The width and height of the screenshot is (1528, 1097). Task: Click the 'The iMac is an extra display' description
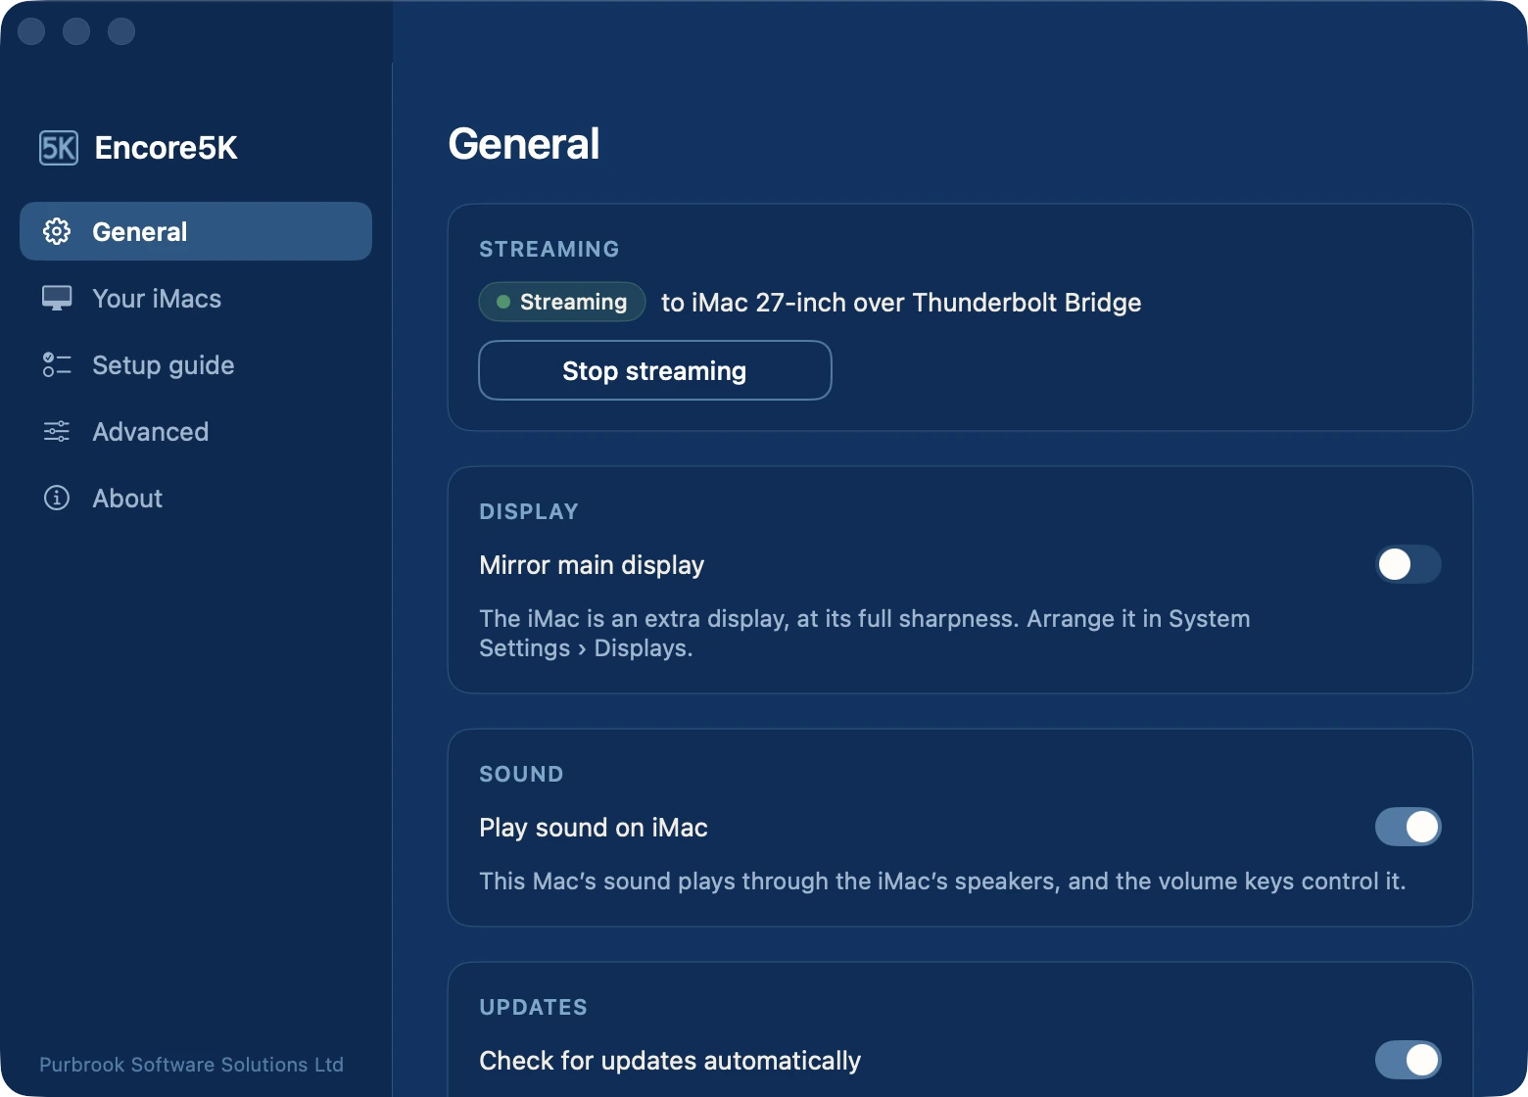point(865,634)
